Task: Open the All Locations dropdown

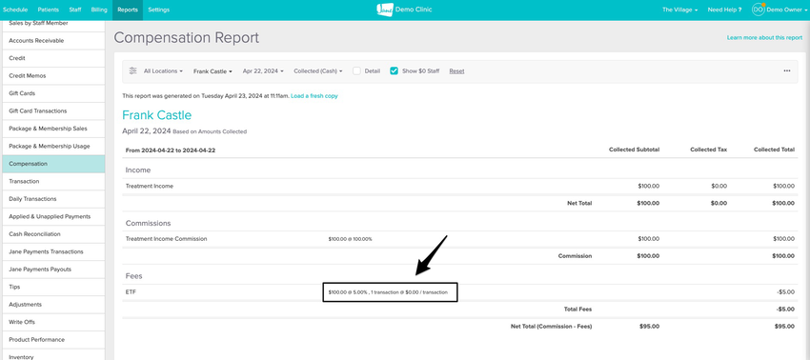Action: point(163,71)
